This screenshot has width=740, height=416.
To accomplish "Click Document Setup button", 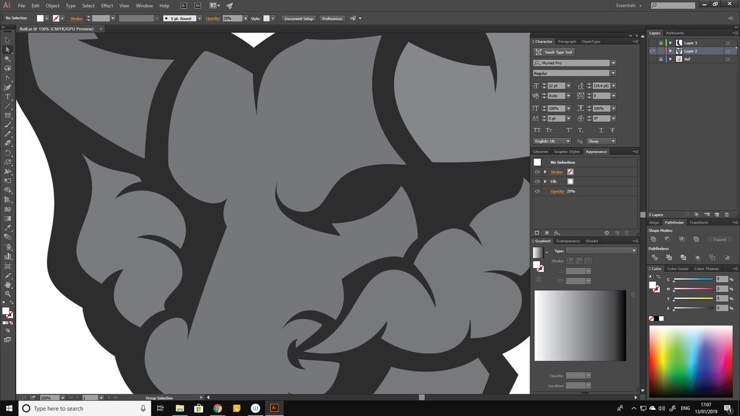I will tap(299, 18).
